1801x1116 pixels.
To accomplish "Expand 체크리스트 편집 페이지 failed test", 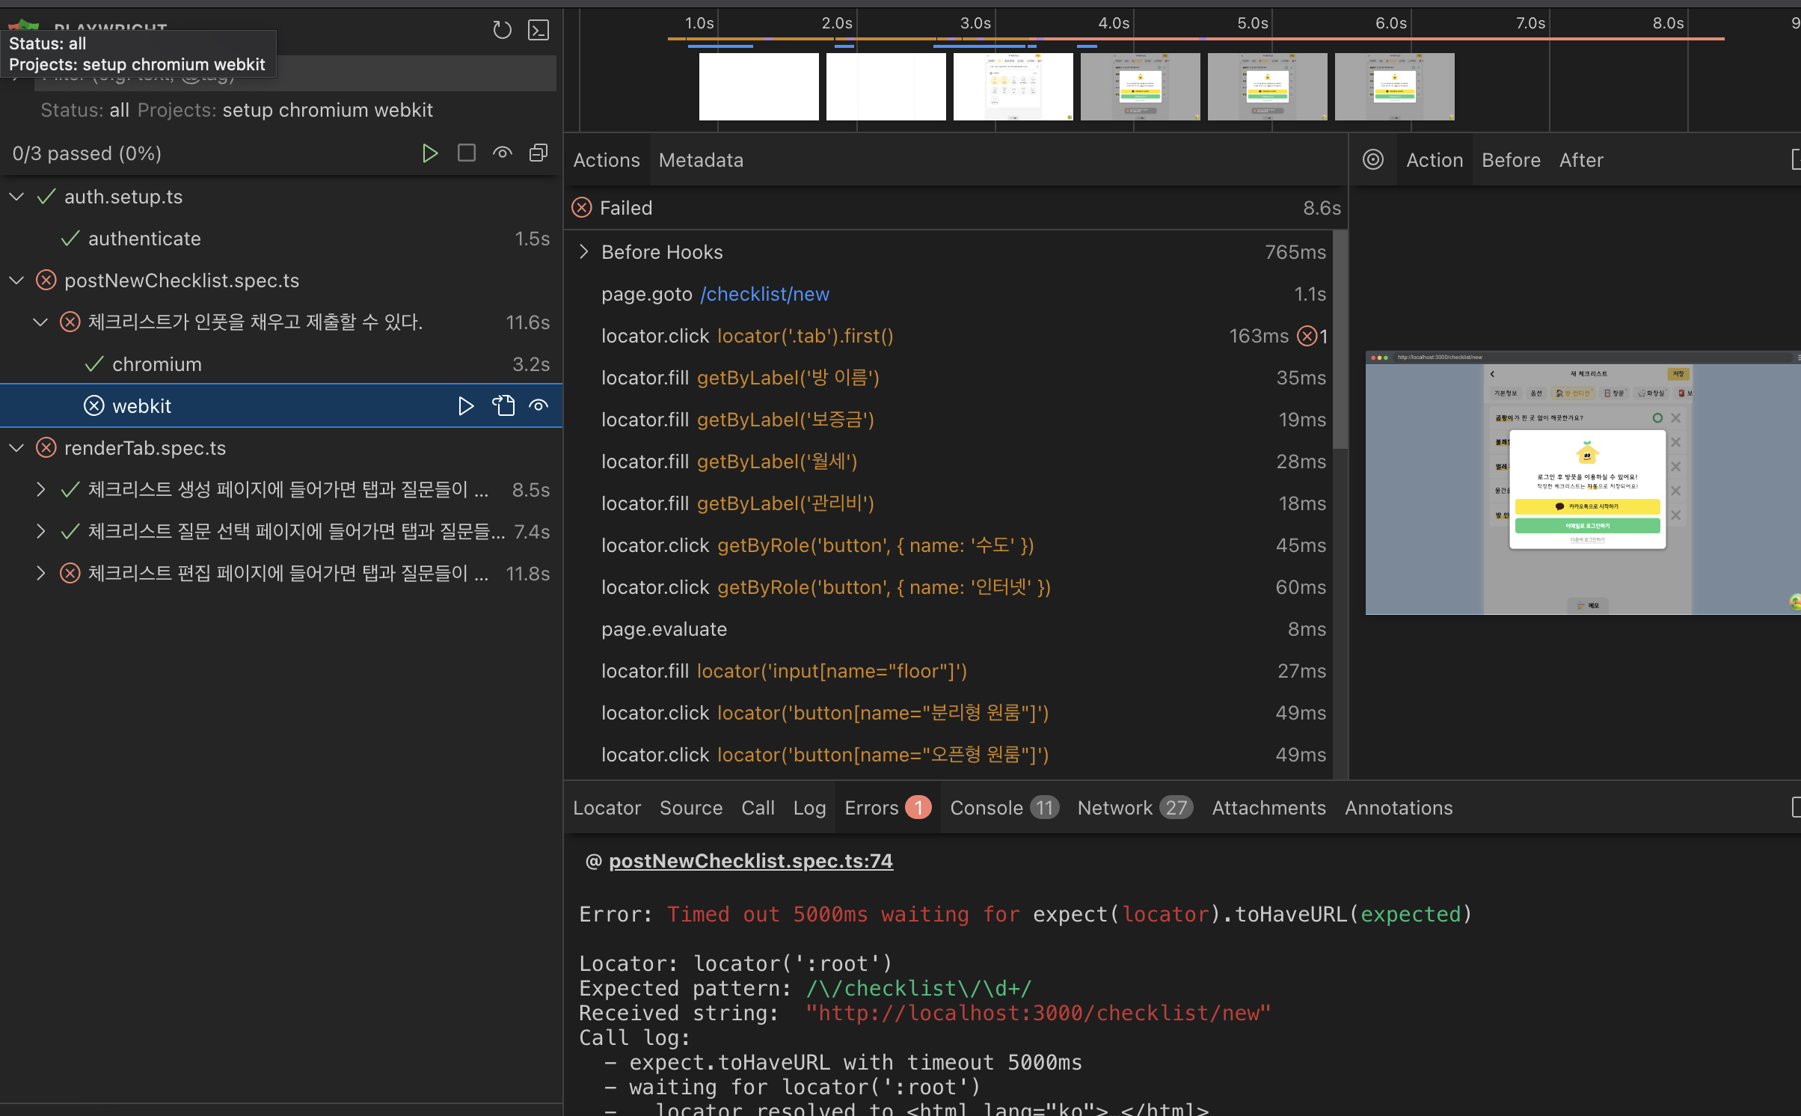I will click(40, 574).
